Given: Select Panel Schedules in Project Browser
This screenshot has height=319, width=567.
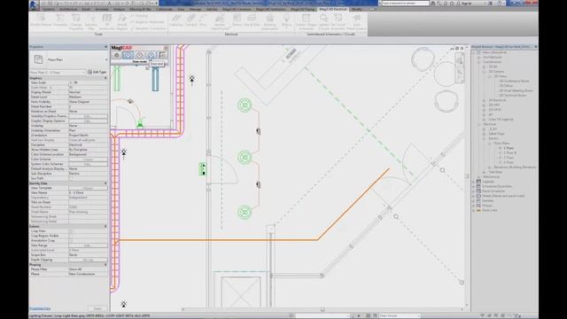Looking at the screenshot, I should (493, 191).
